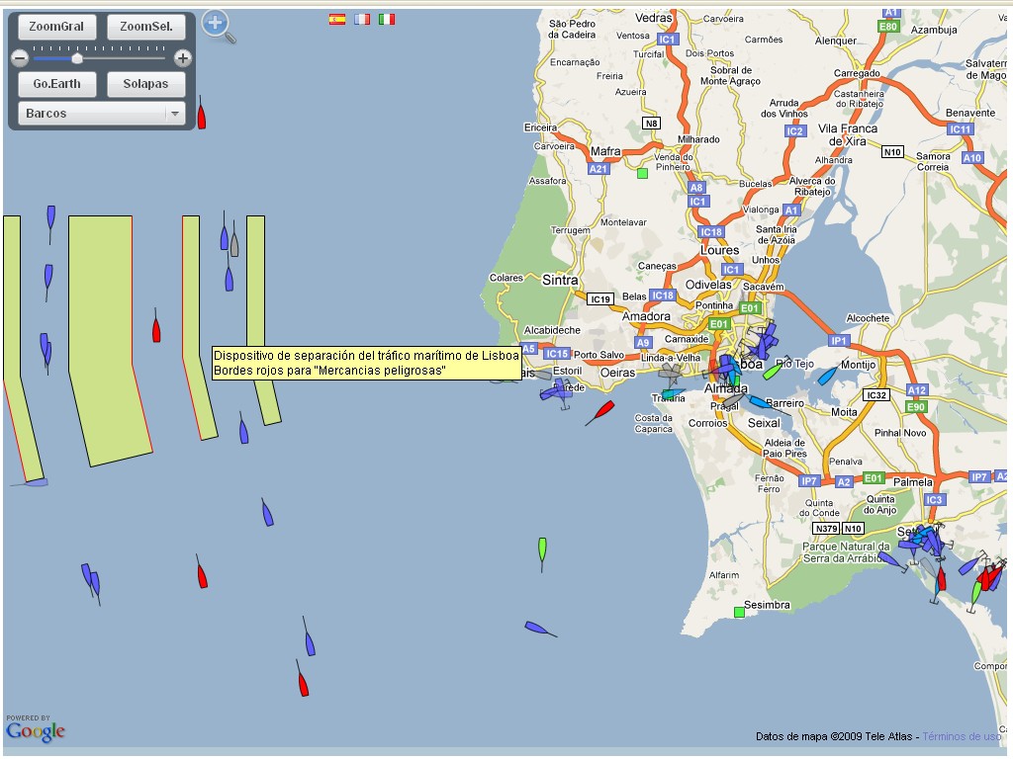
Task: Click the Sesimbra label
Action: (x=767, y=605)
